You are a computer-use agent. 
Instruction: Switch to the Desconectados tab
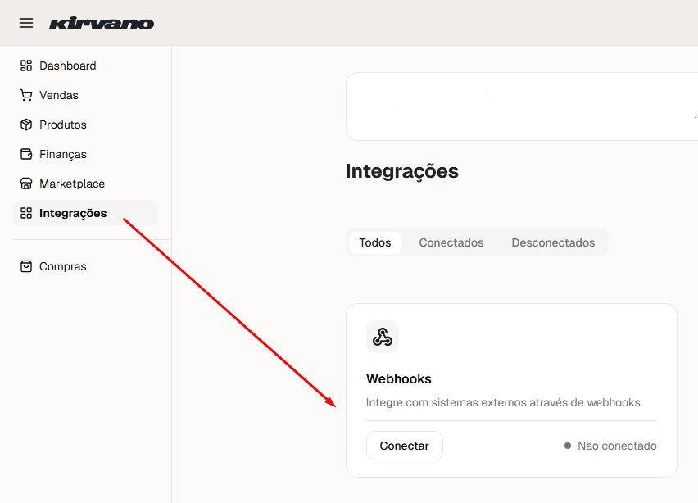[553, 242]
